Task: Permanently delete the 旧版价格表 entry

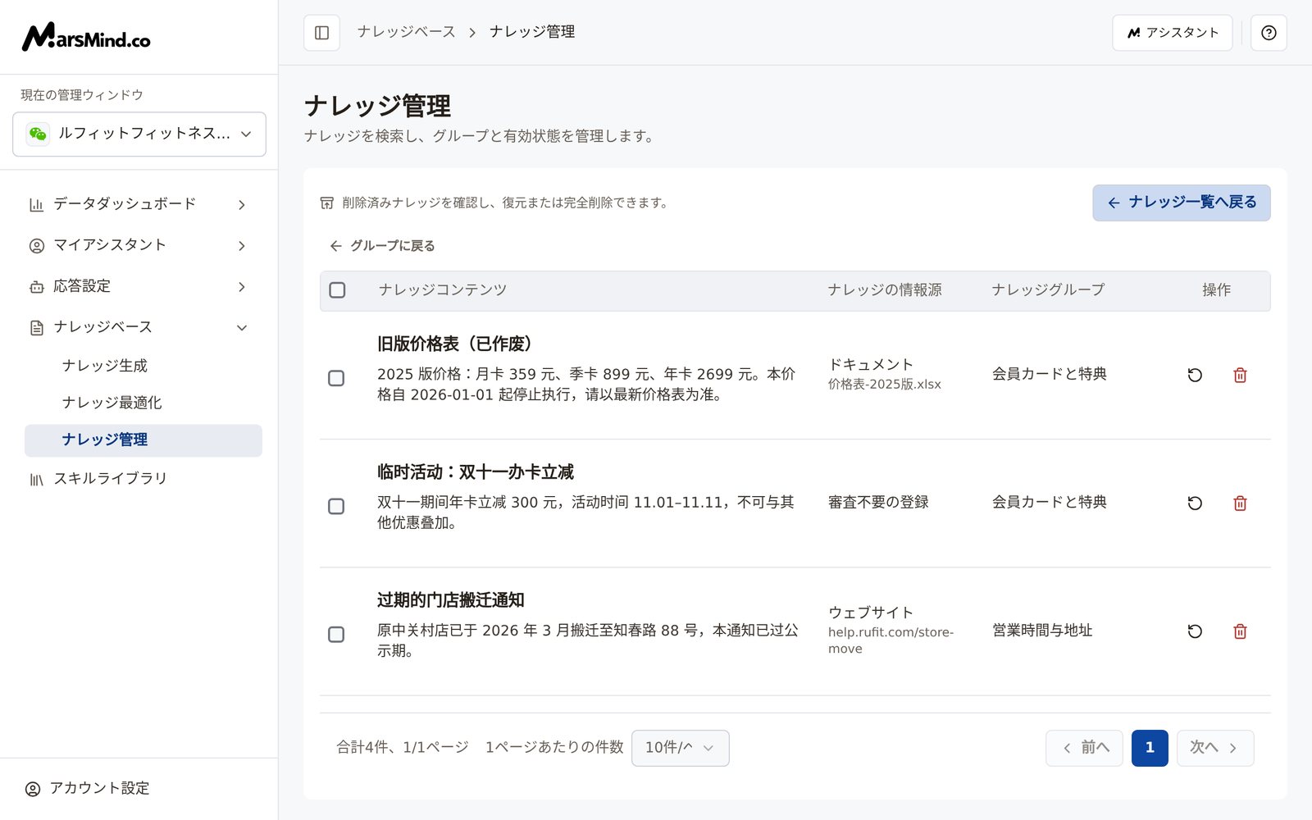Action: [1240, 375]
